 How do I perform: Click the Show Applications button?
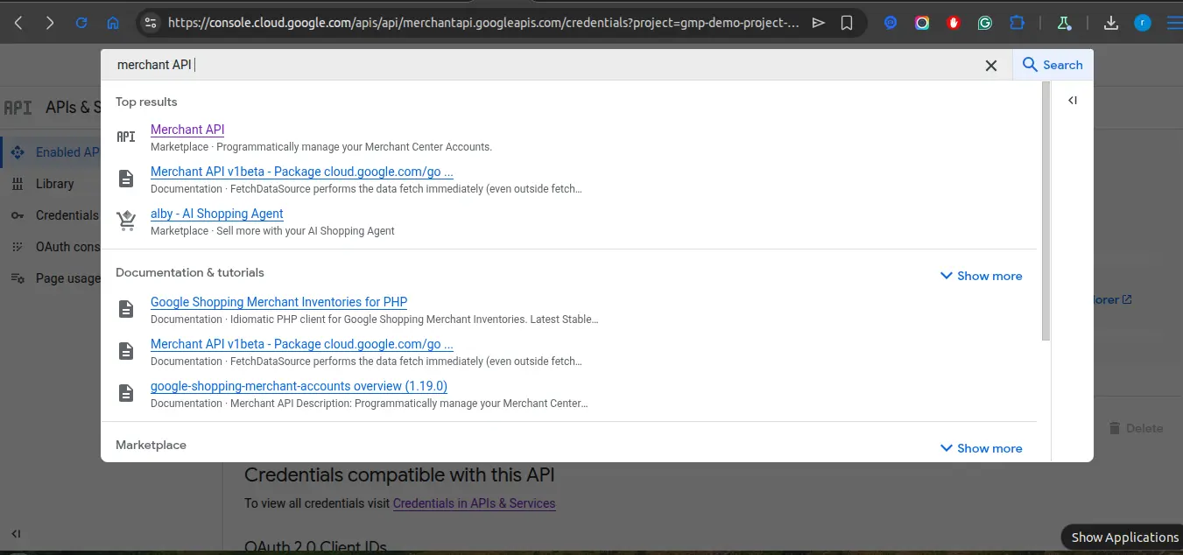coord(1124,537)
